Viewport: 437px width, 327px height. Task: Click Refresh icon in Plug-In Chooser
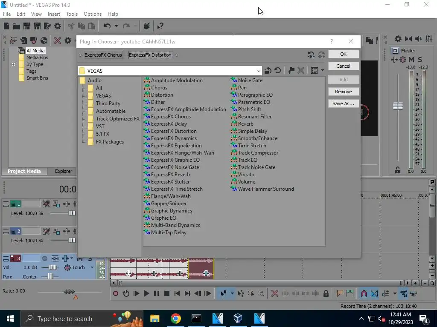[x=277, y=71]
